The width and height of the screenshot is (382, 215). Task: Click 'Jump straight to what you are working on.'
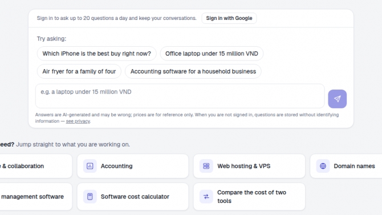point(73,144)
